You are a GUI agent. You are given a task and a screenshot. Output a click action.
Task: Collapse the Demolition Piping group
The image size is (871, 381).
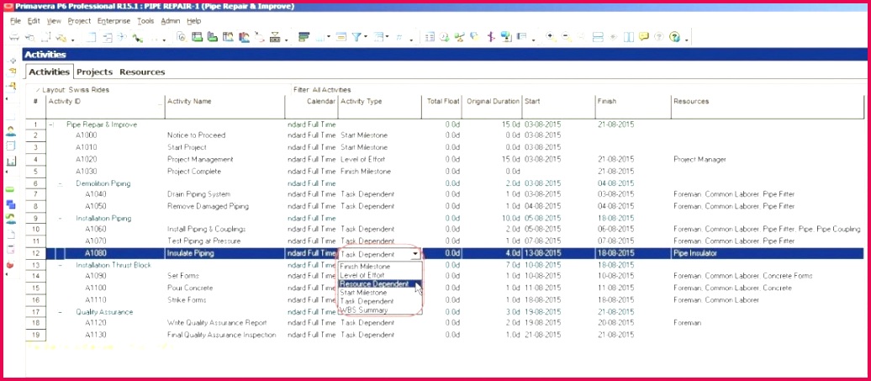(x=61, y=184)
